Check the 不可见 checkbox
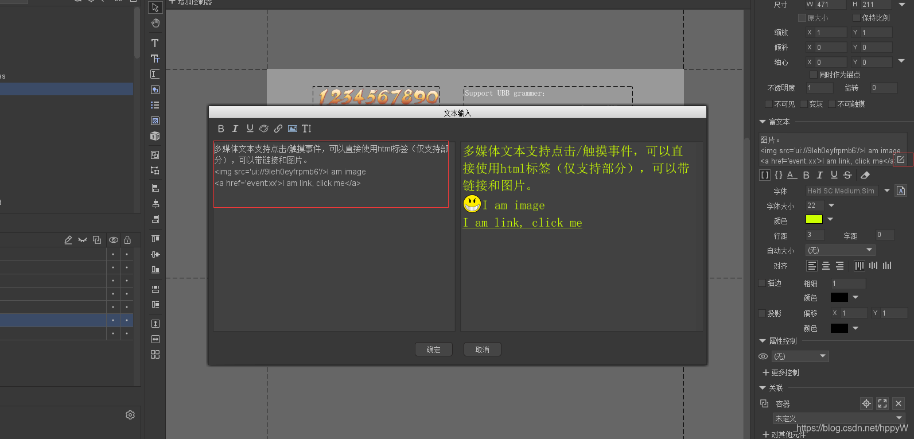Image resolution: width=914 pixels, height=439 pixels. (x=769, y=104)
